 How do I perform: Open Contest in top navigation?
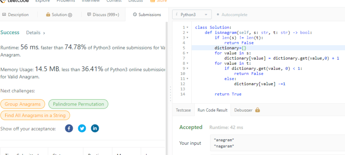[114, 1]
